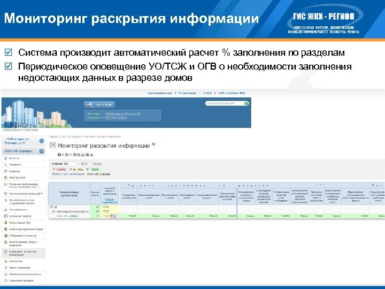Open the Сбор и вывоз ТБО menu item
The width and height of the screenshot is (385, 289).
click(20, 223)
